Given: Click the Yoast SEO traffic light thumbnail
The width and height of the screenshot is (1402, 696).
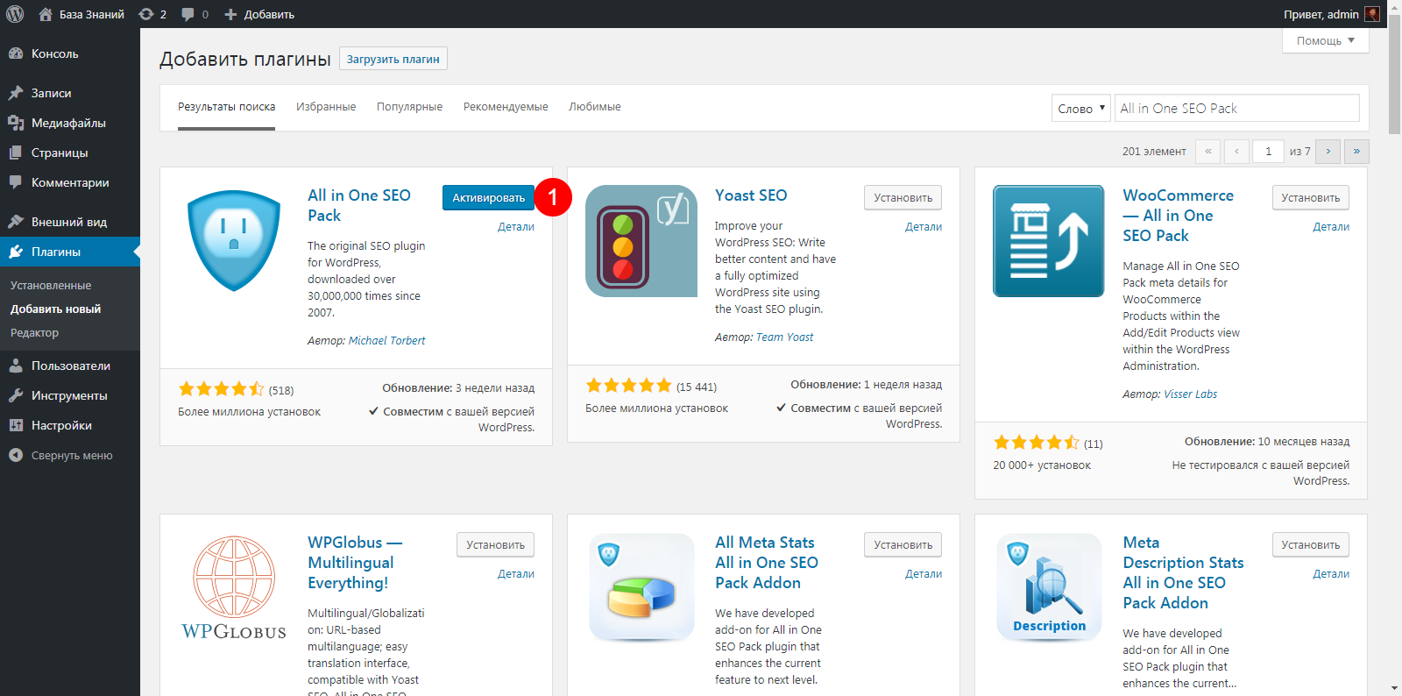Looking at the screenshot, I should point(641,240).
